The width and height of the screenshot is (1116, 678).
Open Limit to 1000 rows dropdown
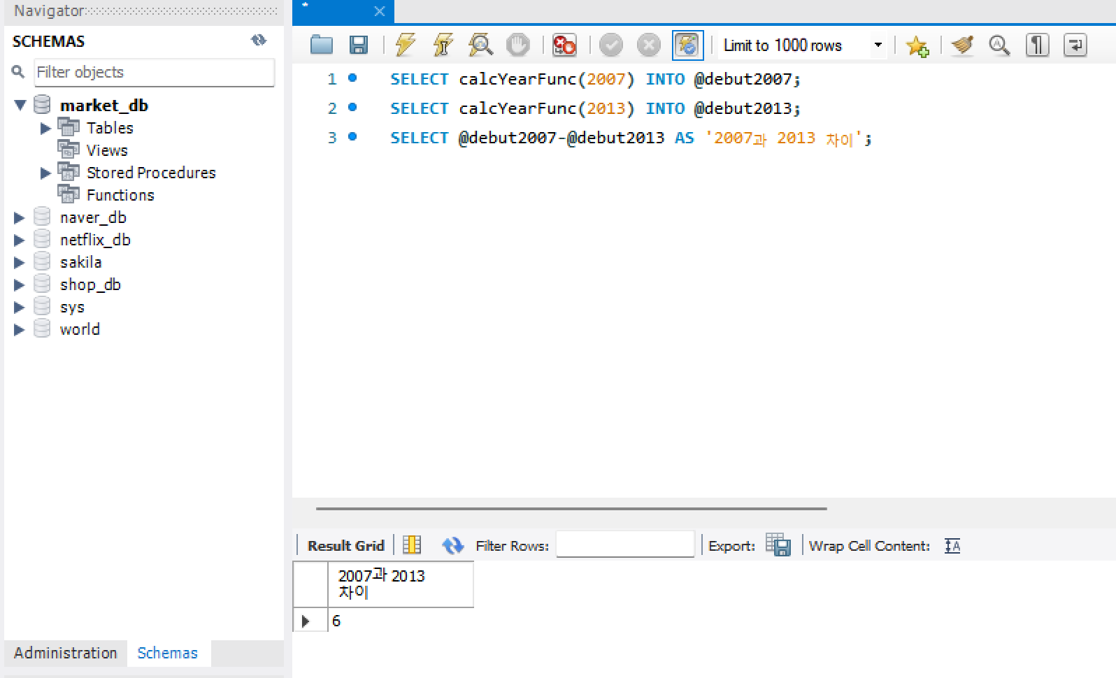coord(803,45)
